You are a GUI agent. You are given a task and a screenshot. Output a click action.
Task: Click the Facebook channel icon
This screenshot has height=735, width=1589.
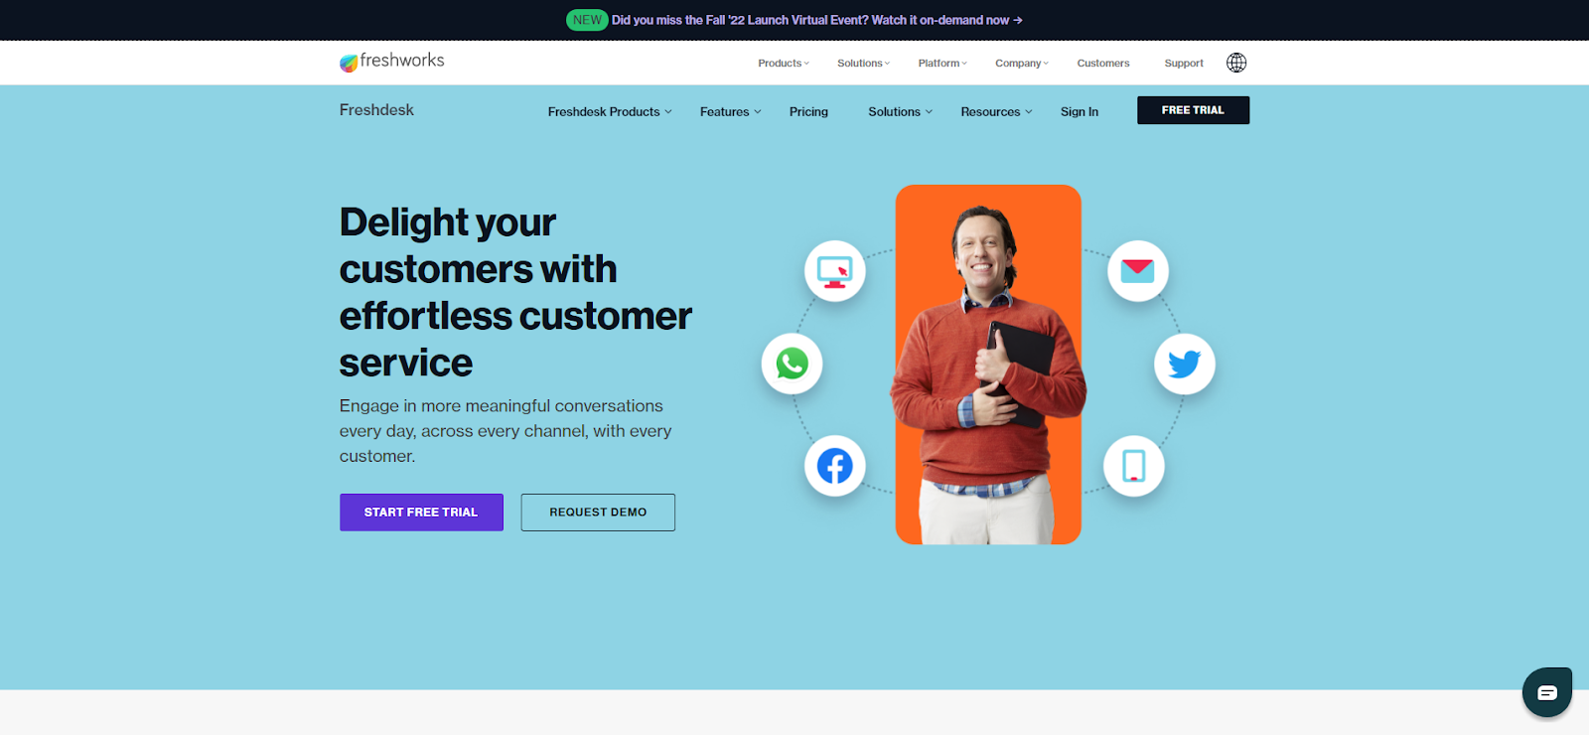pyautogui.click(x=834, y=466)
